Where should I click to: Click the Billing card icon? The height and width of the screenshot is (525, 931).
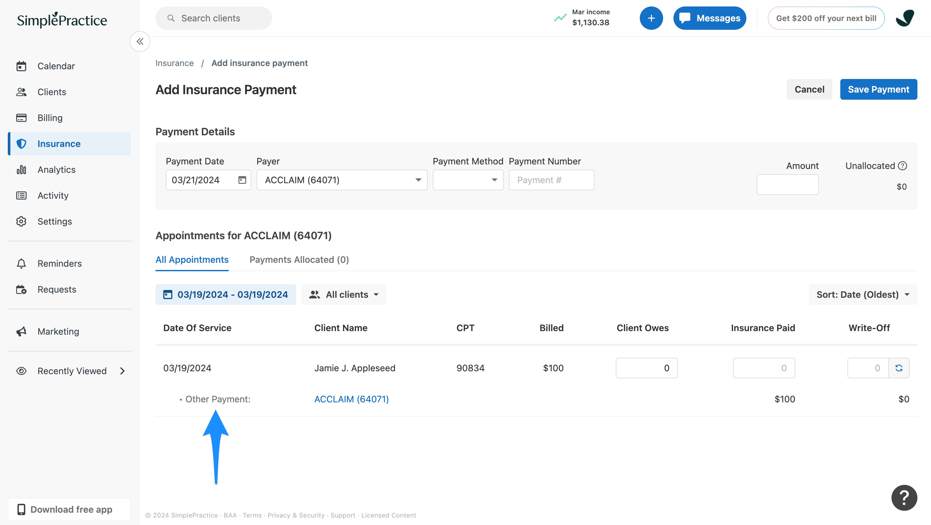tap(21, 118)
